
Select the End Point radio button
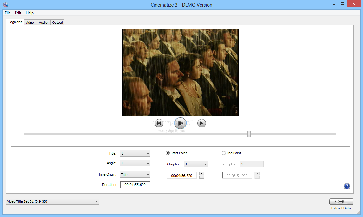tap(224, 153)
